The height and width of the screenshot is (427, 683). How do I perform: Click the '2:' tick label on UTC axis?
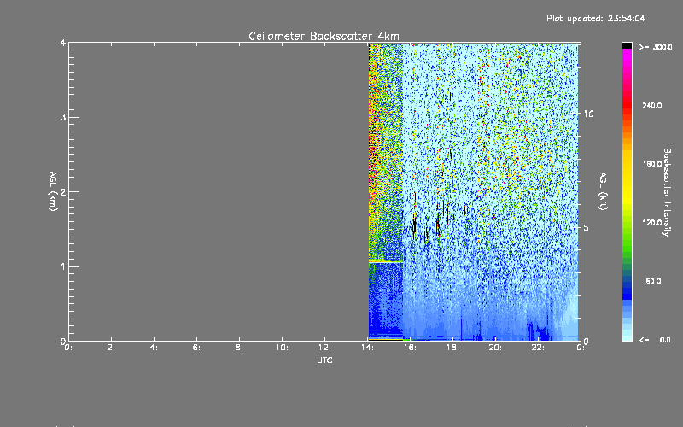pyautogui.click(x=111, y=348)
